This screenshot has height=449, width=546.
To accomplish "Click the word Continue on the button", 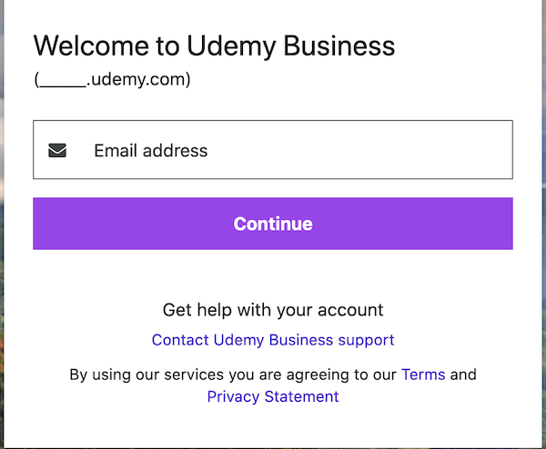I will tap(273, 224).
